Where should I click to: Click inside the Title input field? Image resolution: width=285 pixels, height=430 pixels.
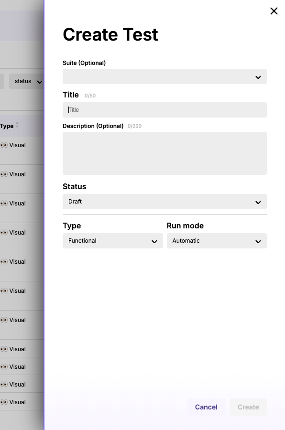point(164,110)
